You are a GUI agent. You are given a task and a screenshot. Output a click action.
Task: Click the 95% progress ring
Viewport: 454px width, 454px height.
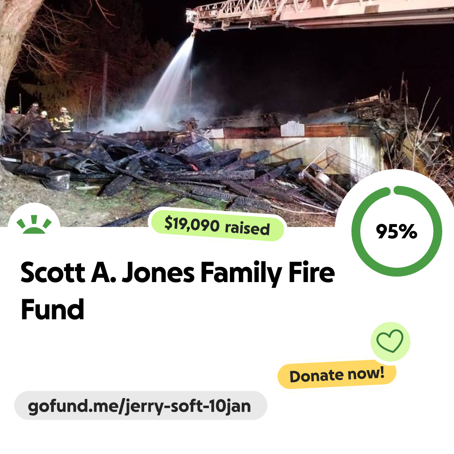[396, 231]
